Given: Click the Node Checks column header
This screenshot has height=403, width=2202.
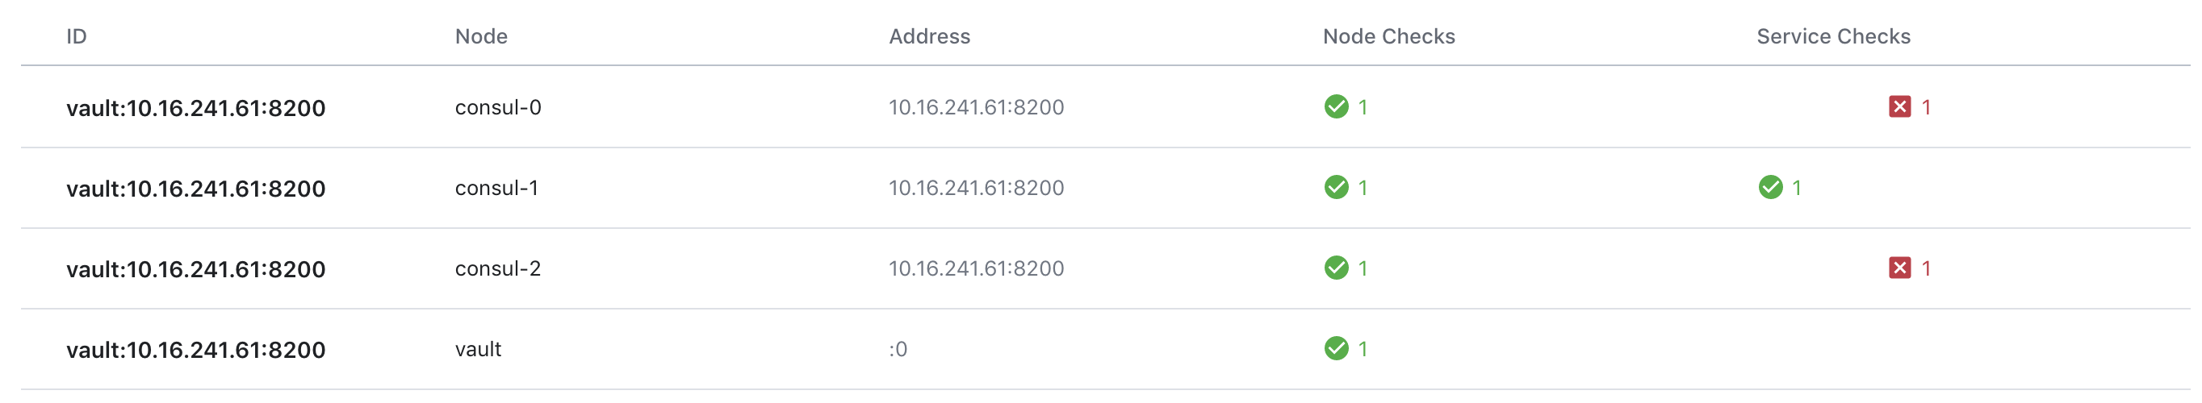Looking at the screenshot, I should tap(1388, 37).
